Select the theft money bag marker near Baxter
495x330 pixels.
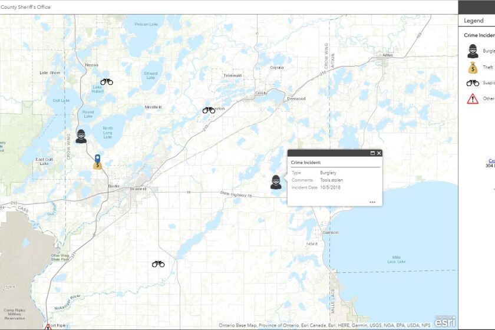(x=97, y=166)
